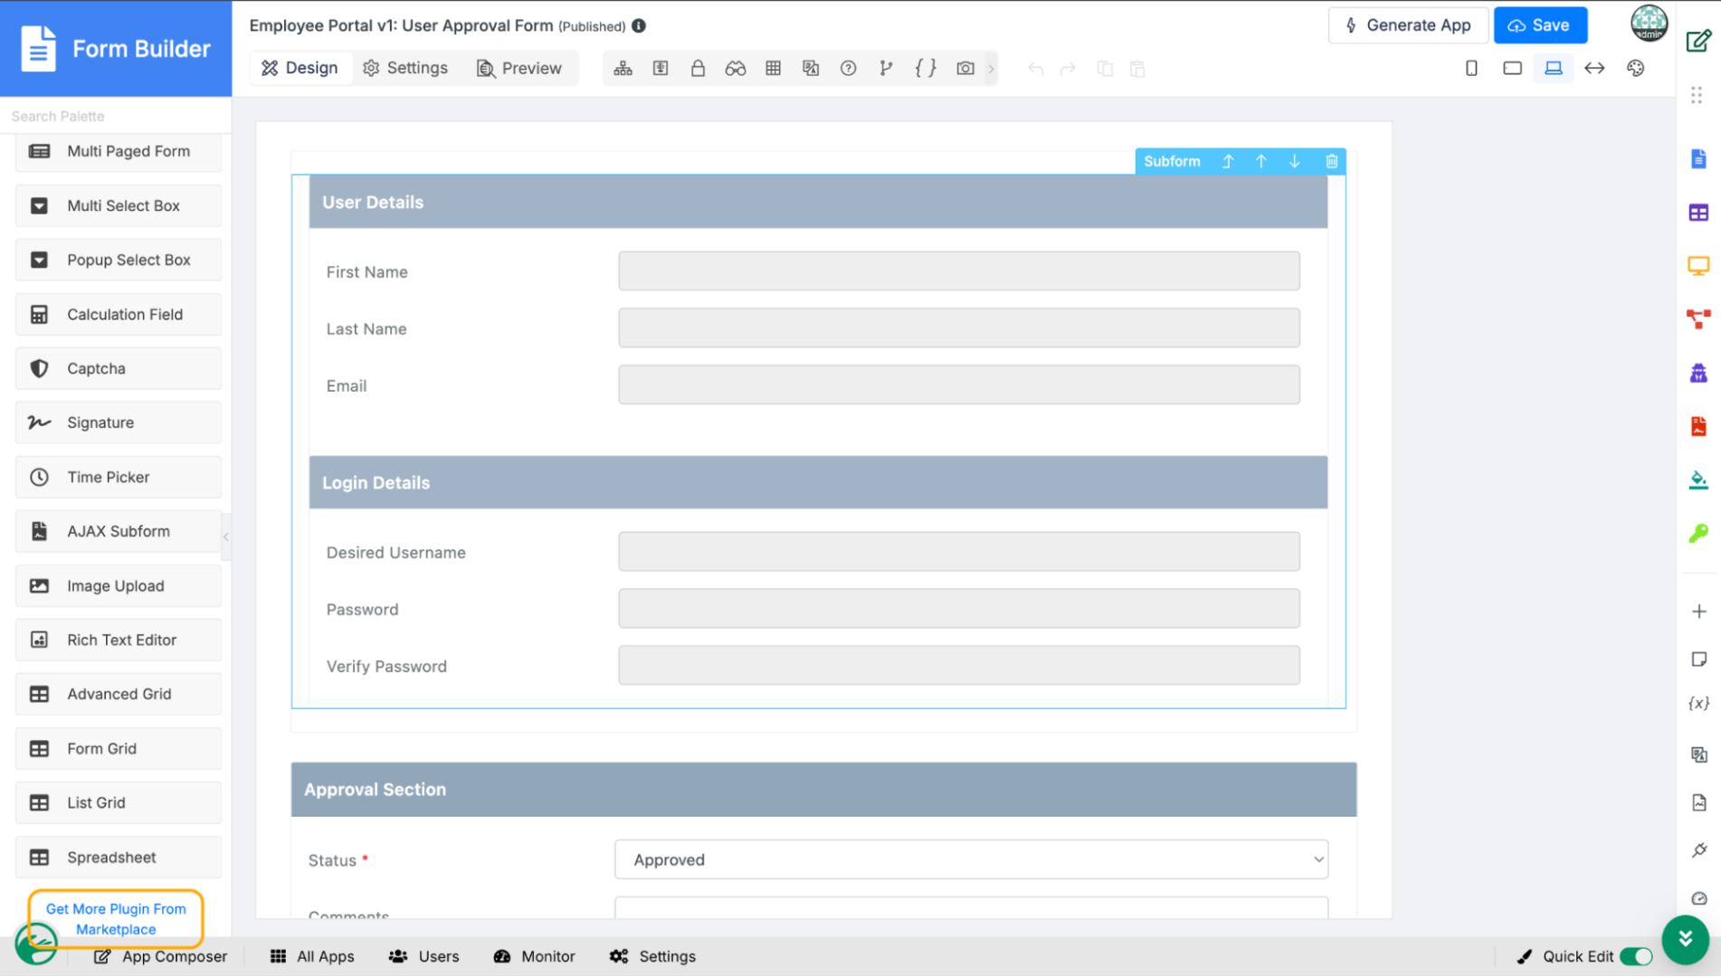
Task: Switch to tablet view mode
Action: pyautogui.click(x=1512, y=69)
